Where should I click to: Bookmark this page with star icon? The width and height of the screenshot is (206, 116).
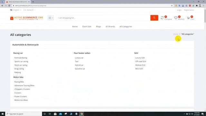172,6
